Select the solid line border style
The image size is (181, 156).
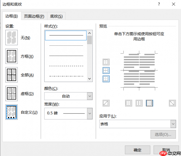coord(66,35)
